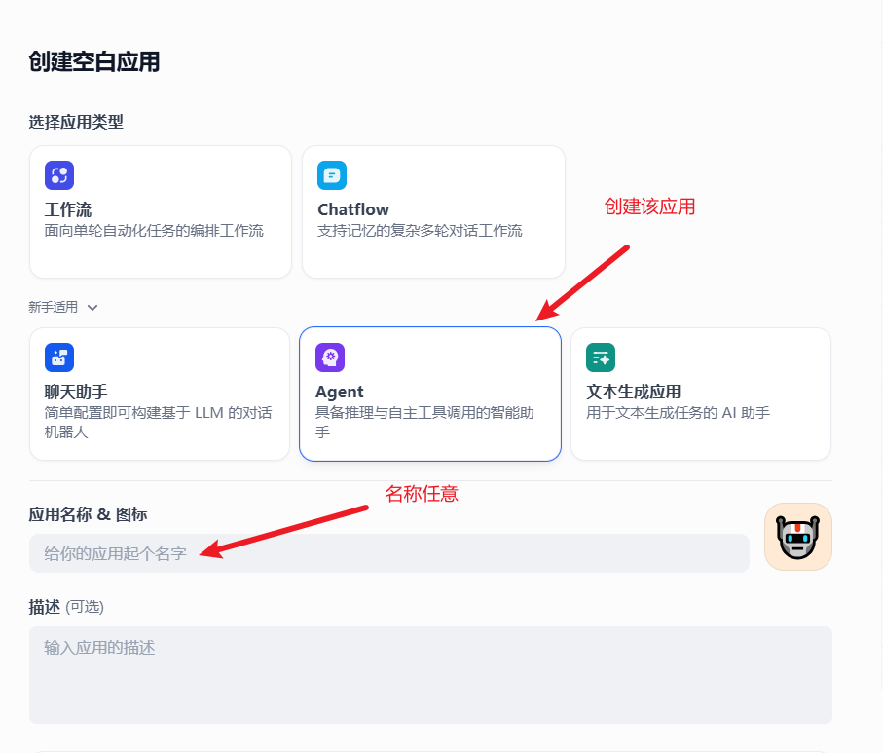Select the Agent app type card
Screen dimensions: 883x753
click(430, 394)
